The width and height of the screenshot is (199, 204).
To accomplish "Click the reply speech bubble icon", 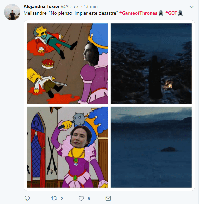I will point(27,198).
